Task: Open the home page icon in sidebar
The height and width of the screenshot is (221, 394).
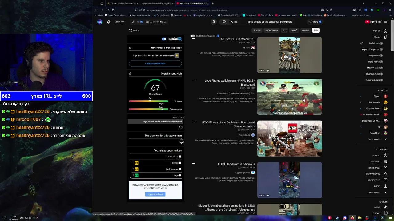Action: (385, 31)
